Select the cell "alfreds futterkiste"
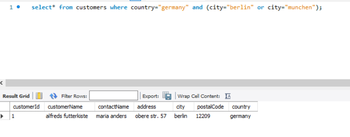Image resolution: width=350 pixels, height=137 pixels. click(x=70, y=116)
